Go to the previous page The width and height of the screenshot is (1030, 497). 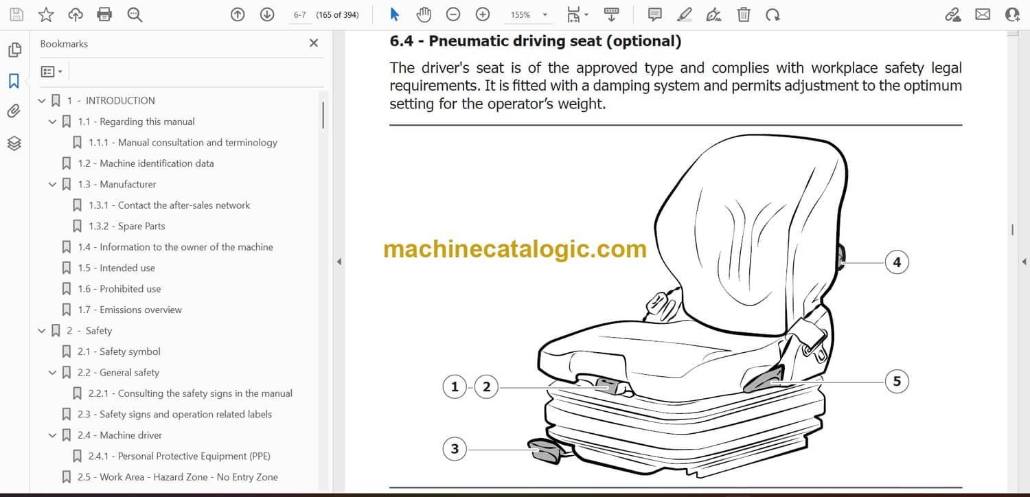(x=238, y=14)
